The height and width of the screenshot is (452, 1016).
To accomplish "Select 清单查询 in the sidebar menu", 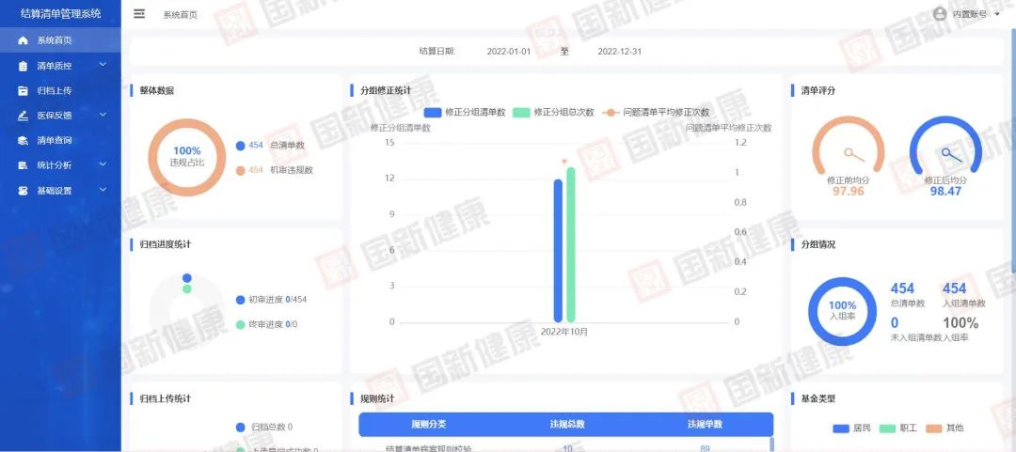I will (55, 141).
